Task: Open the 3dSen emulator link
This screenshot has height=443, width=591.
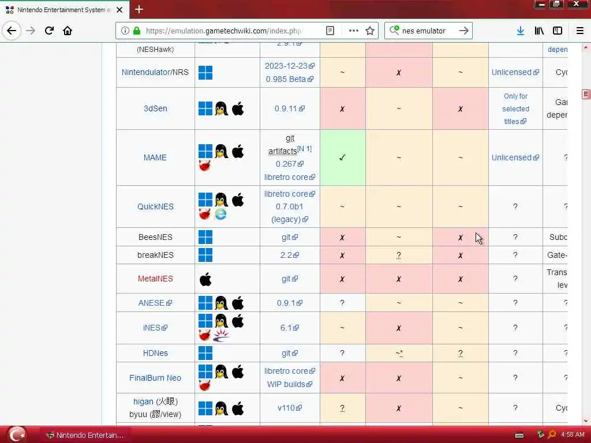Action: click(x=155, y=108)
